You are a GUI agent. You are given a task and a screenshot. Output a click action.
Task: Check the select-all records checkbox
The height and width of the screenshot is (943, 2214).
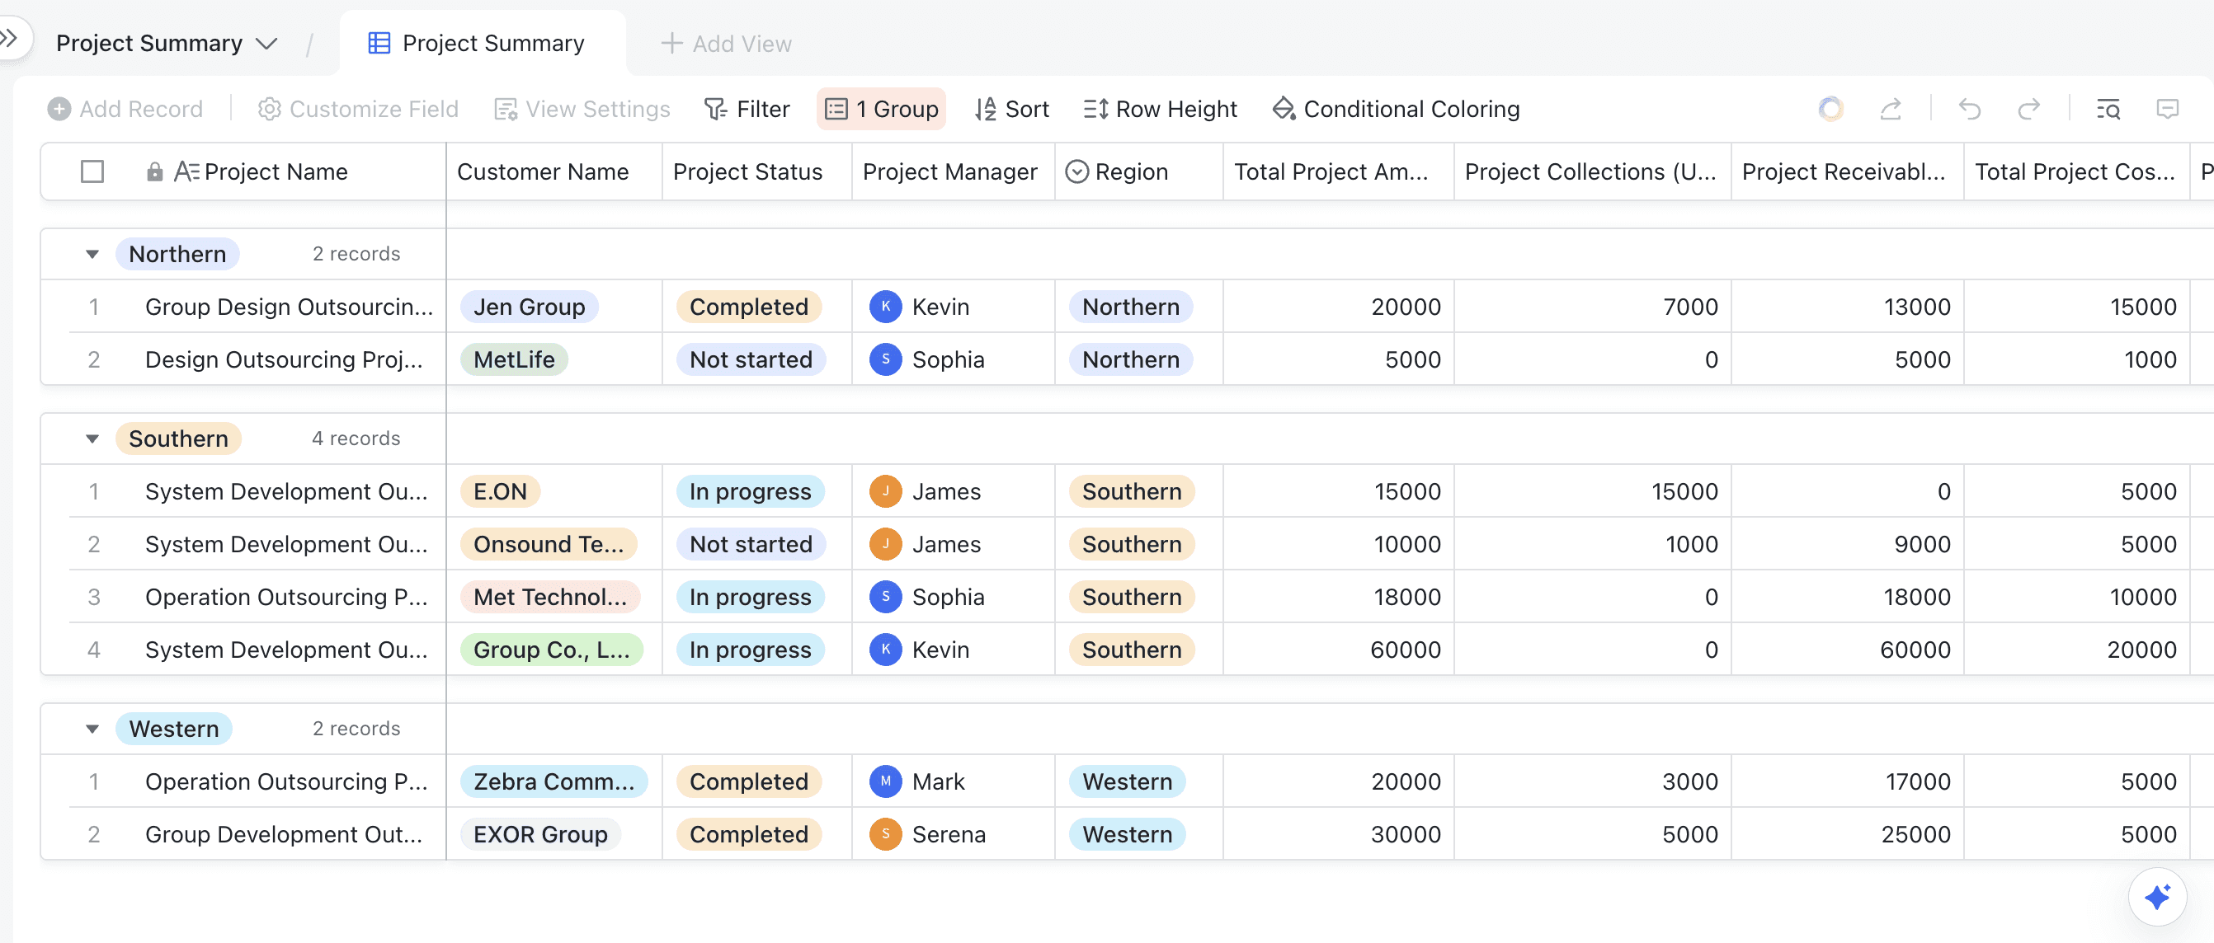click(x=92, y=171)
